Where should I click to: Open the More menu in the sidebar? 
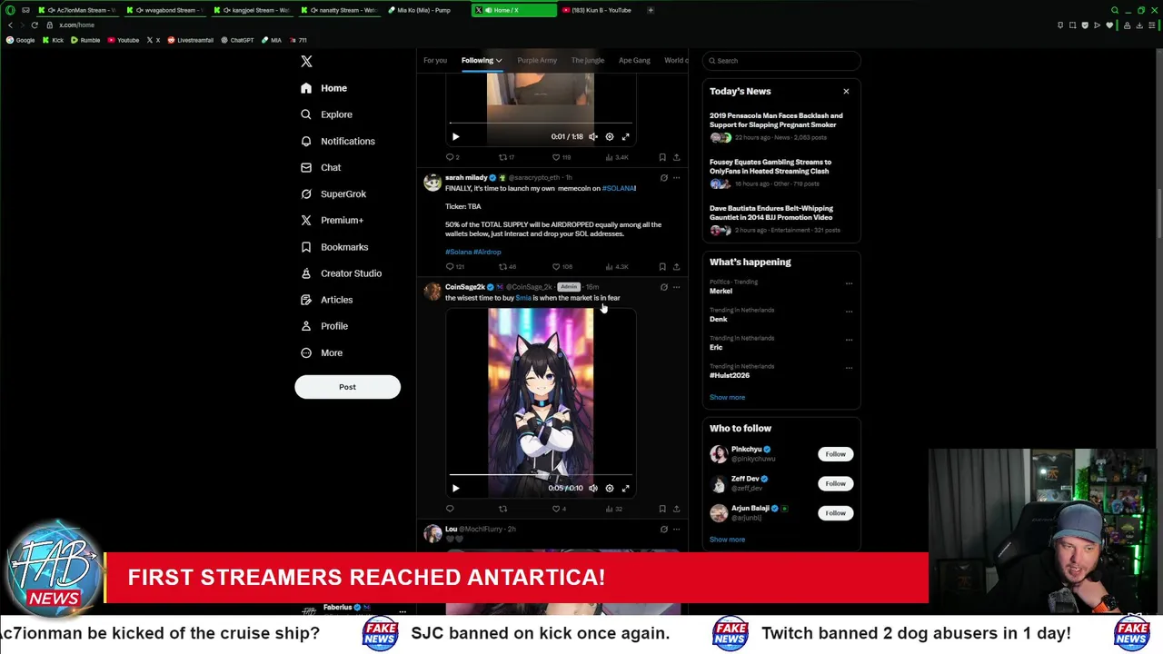click(321, 352)
